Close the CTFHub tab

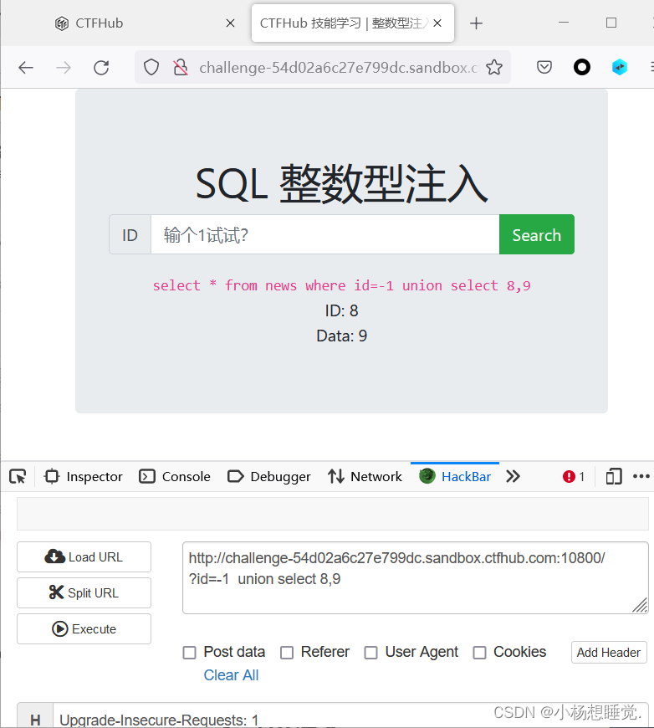[x=230, y=23]
